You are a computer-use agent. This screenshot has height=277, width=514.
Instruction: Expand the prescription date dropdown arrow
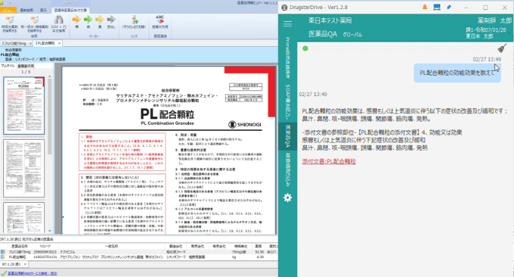[x=508, y=33]
